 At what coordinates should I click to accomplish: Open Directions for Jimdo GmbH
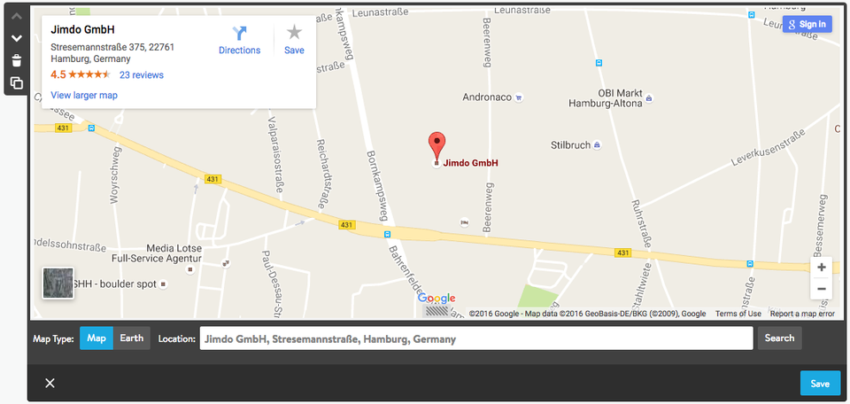pyautogui.click(x=240, y=41)
